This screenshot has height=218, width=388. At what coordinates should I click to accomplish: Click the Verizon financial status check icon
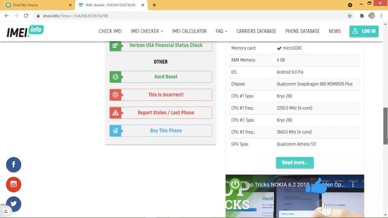pos(116,46)
